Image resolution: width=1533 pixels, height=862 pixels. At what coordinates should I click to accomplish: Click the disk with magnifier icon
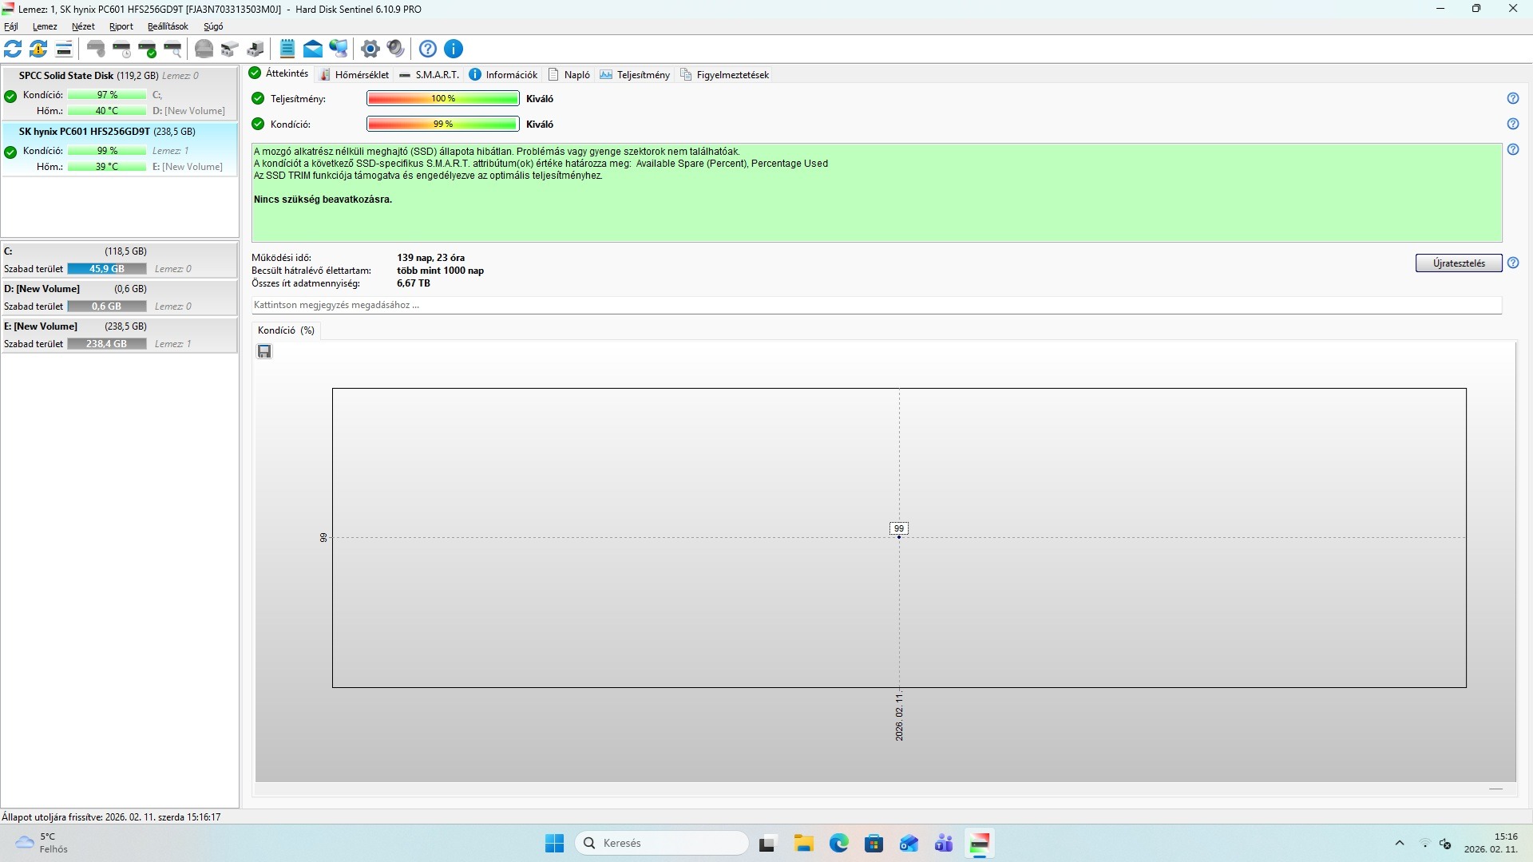(173, 49)
